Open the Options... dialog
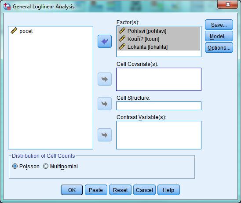Viewport: 241px width, 203px height. [219, 47]
